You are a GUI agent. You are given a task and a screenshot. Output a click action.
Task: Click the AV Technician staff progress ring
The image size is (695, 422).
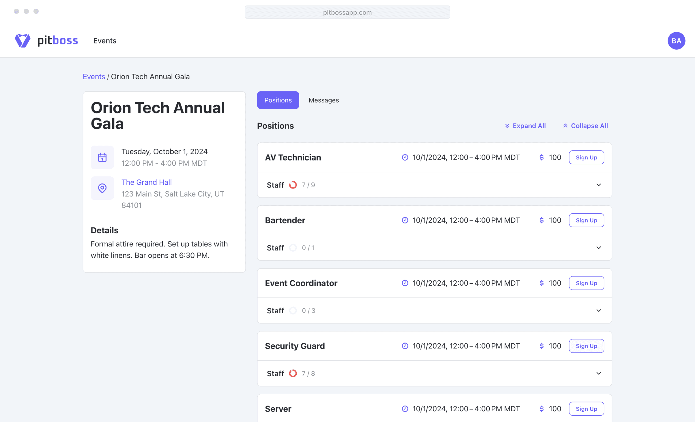tap(293, 185)
